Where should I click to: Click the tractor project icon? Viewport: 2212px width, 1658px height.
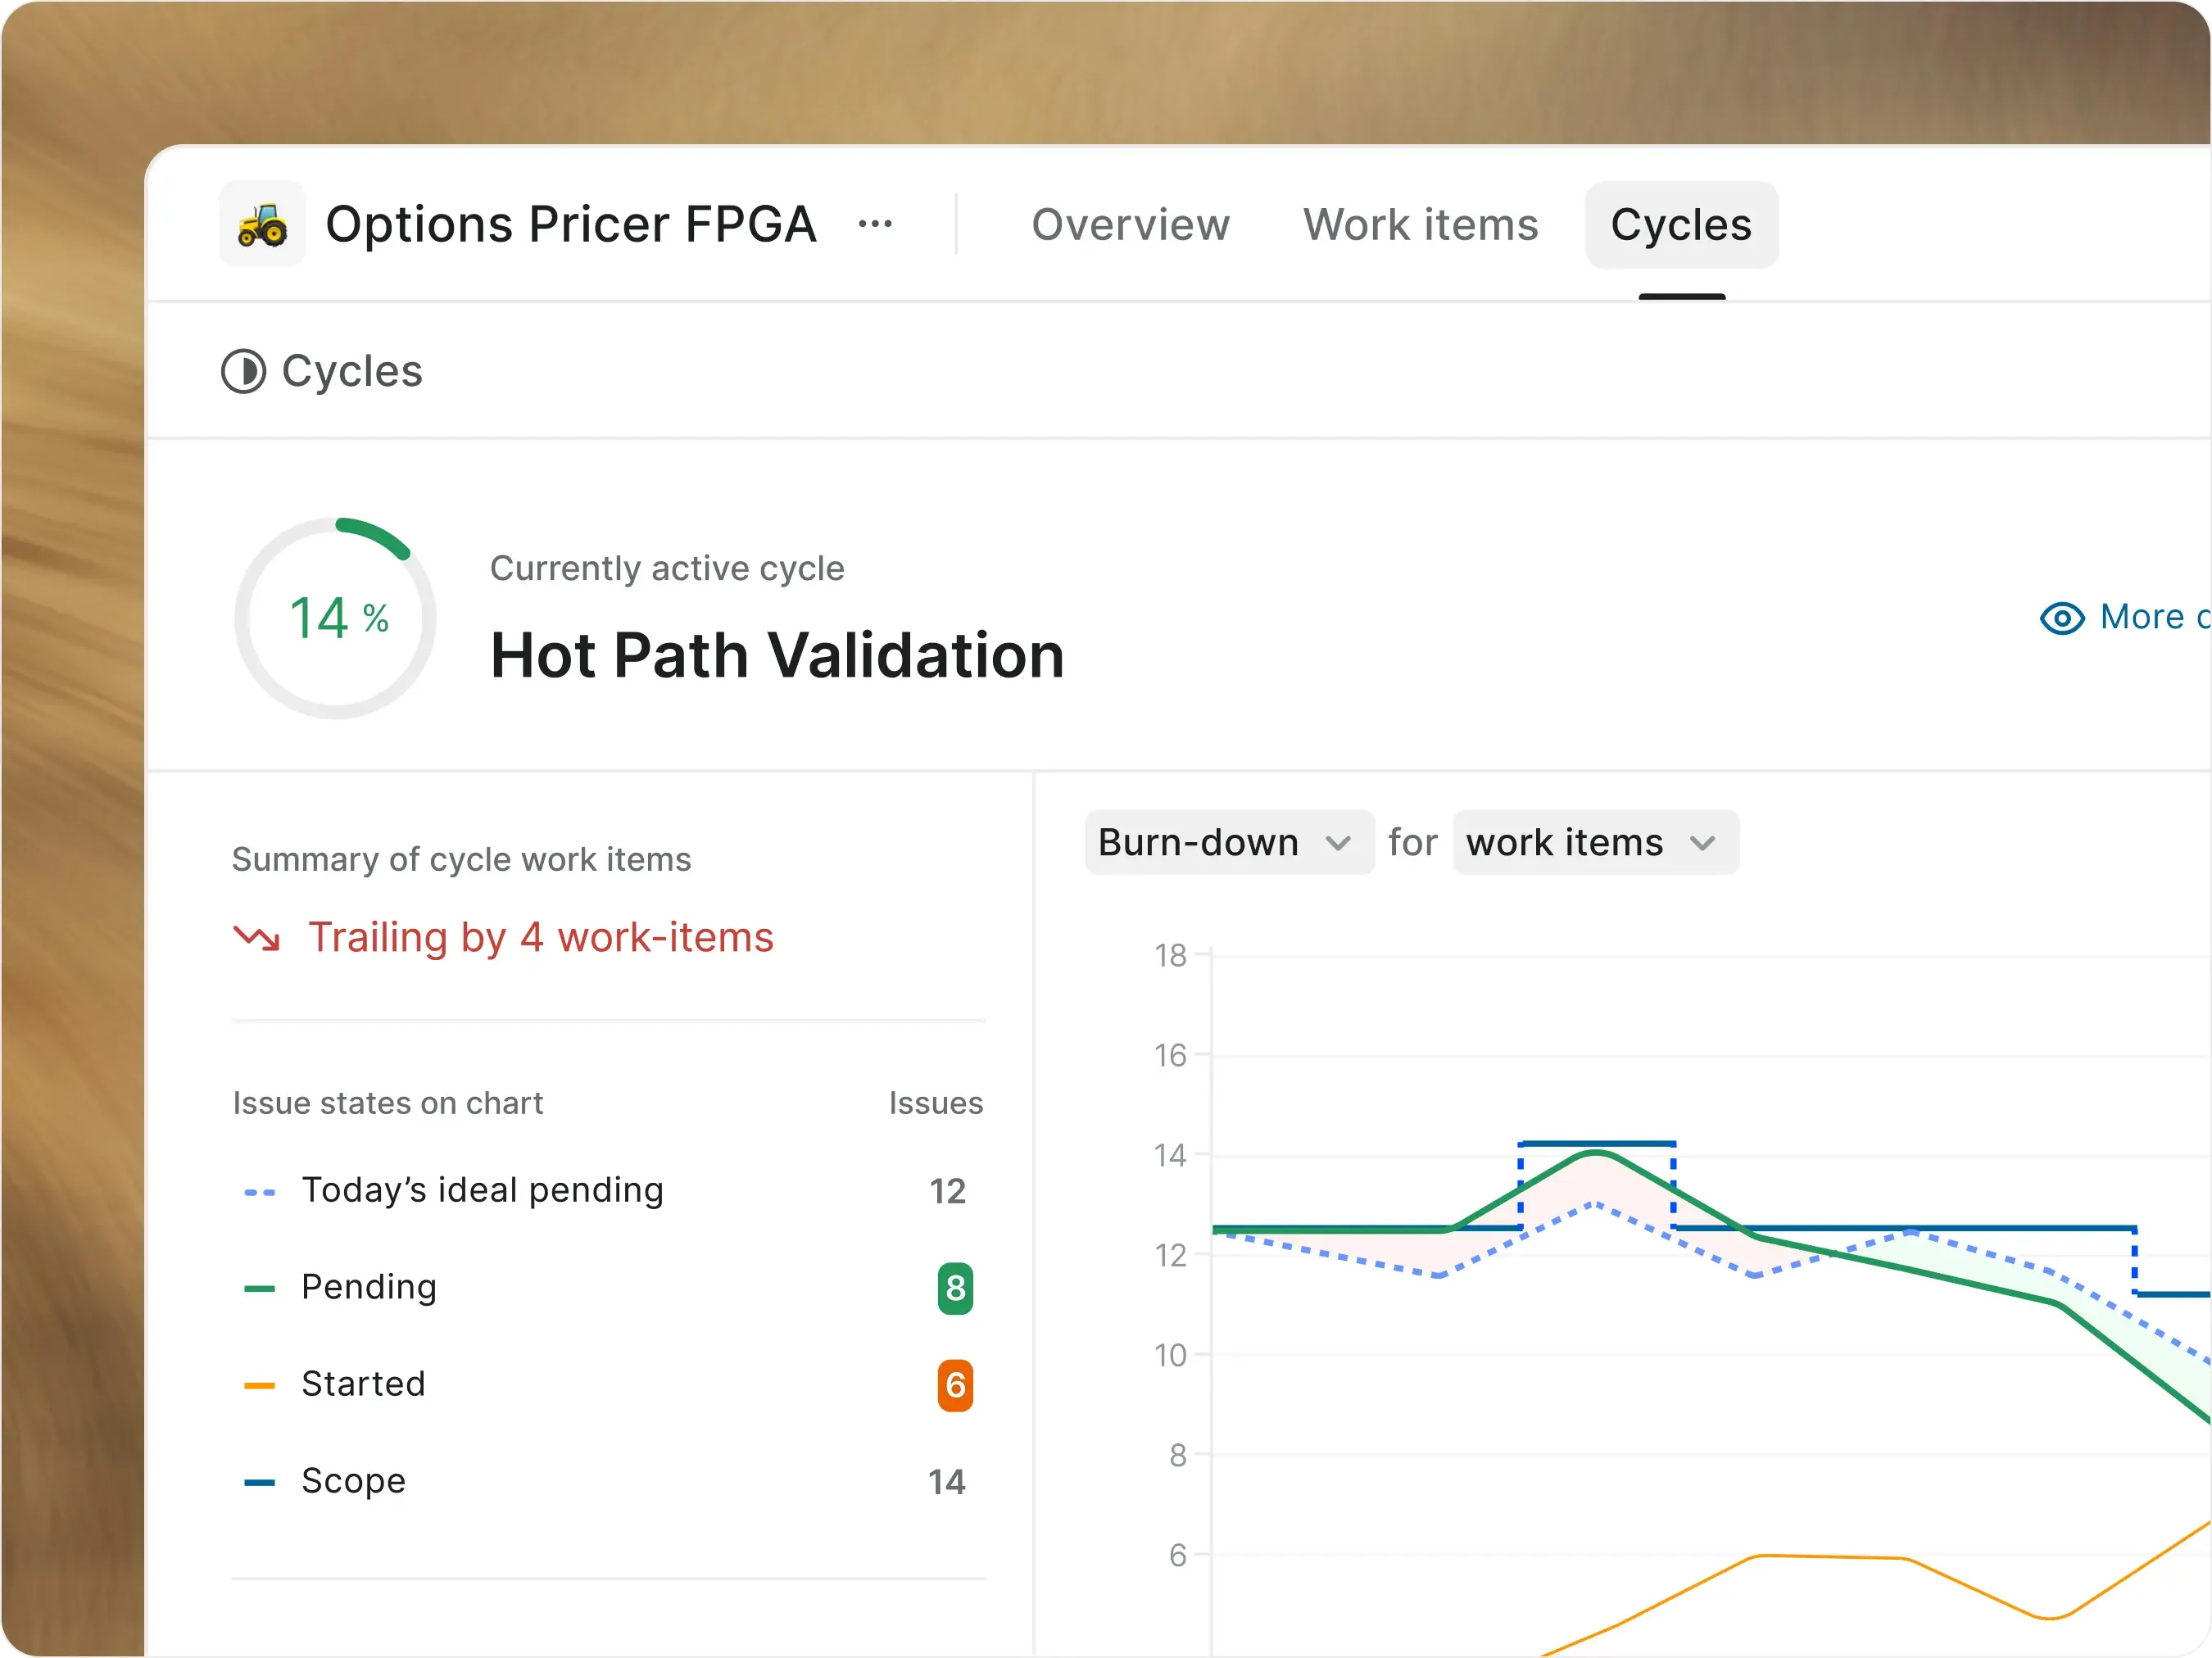click(262, 224)
